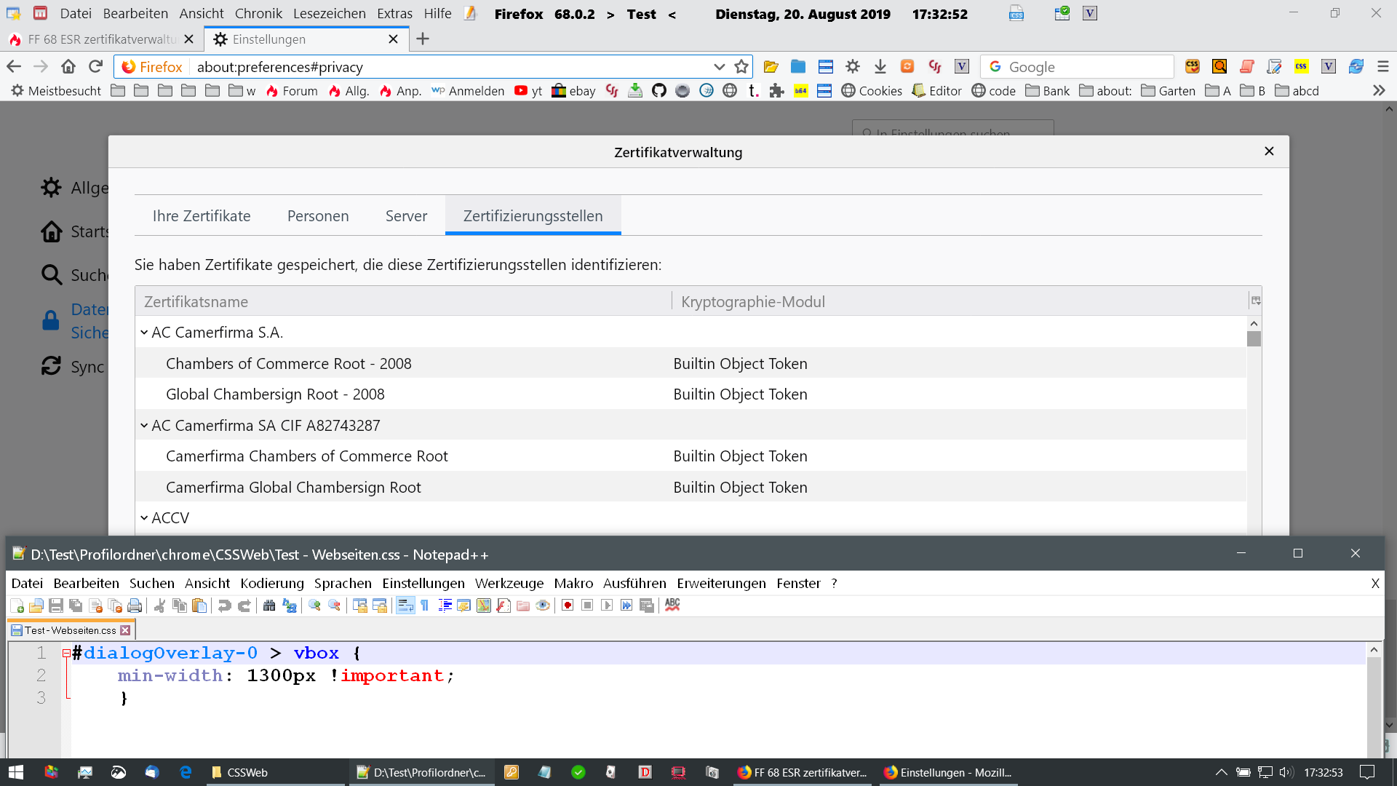1397x786 pixels.
Task: Click the spell check ABC icon
Action: tap(672, 606)
